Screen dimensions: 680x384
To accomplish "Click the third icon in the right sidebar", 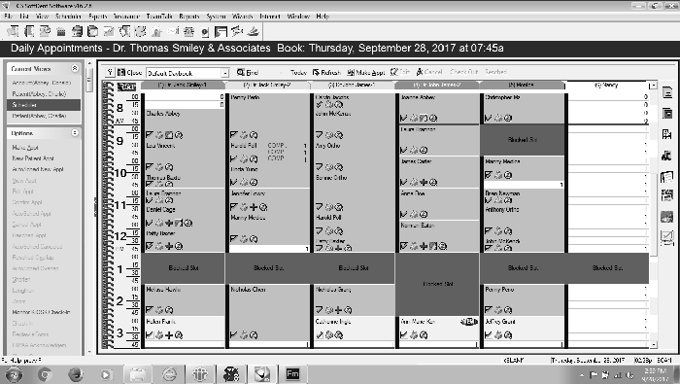I will (667, 134).
